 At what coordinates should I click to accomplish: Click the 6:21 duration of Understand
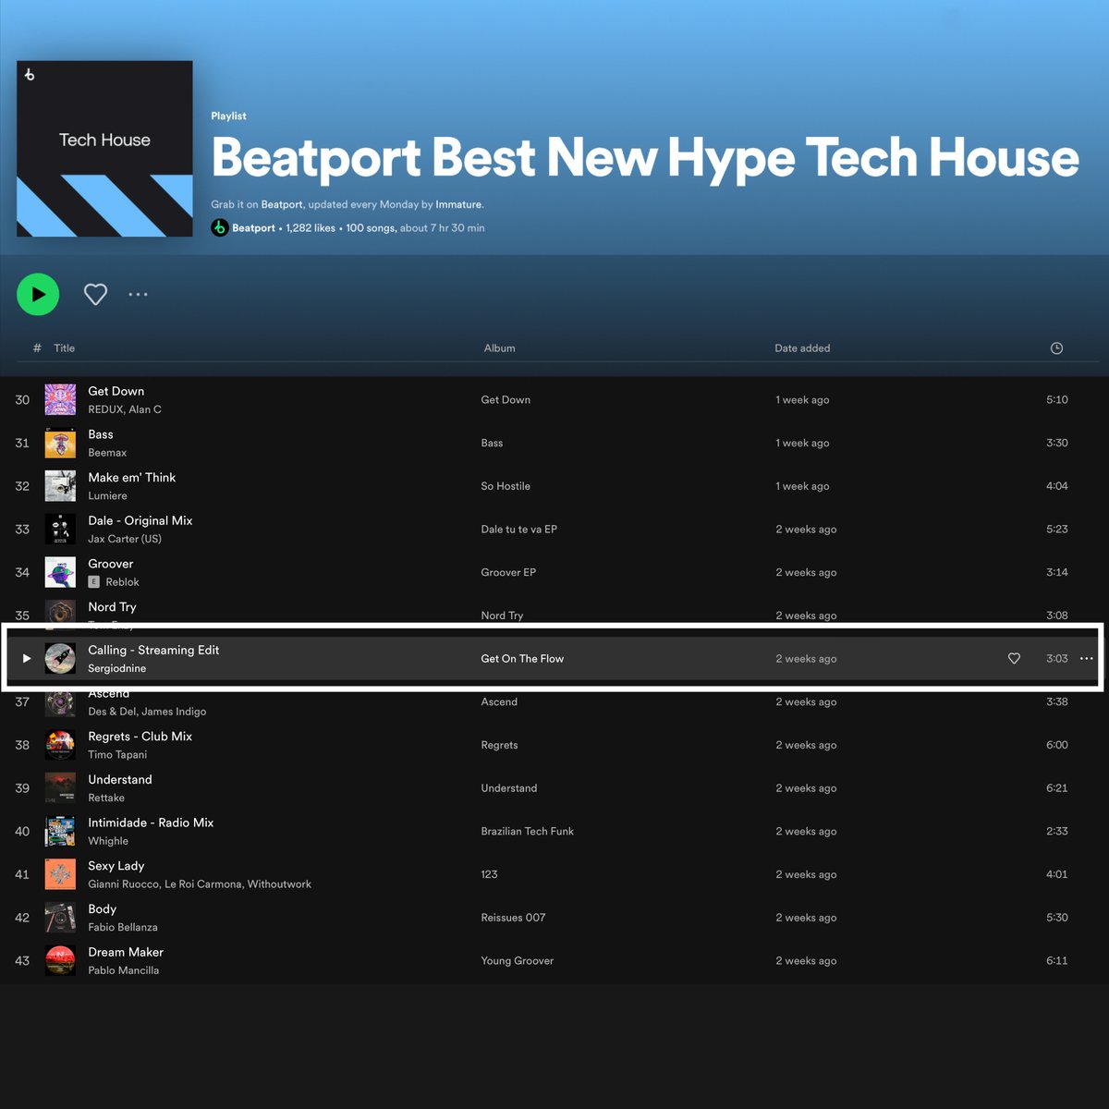click(x=1056, y=788)
